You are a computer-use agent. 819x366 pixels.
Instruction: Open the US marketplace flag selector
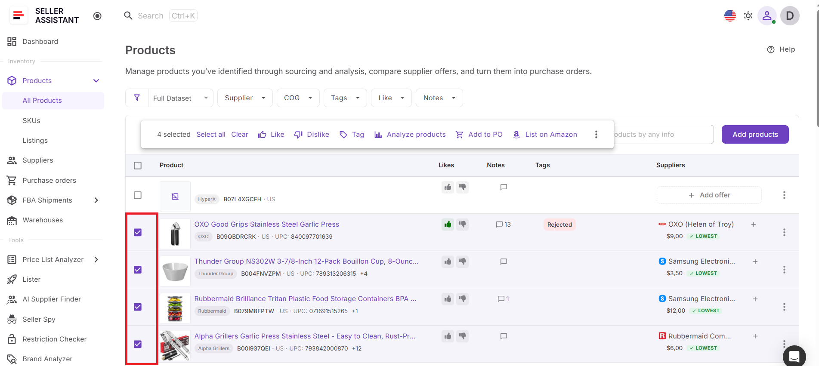coord(730,16)
